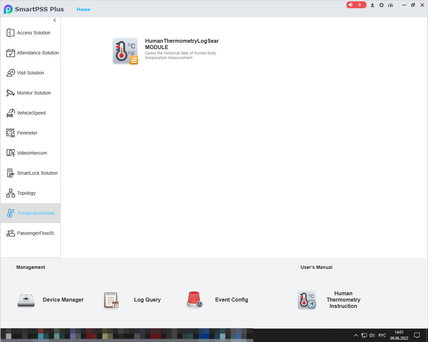428x342 pixels.
Task: Open the taskbar volume icon
Action: pos(372,335)
